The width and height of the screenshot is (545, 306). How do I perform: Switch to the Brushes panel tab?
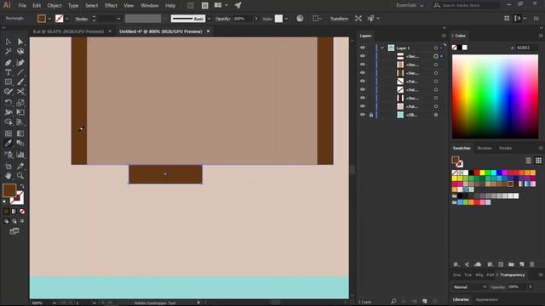pos(485,148)
